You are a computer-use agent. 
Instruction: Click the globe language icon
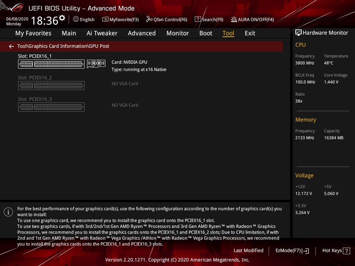coord(76,19)
